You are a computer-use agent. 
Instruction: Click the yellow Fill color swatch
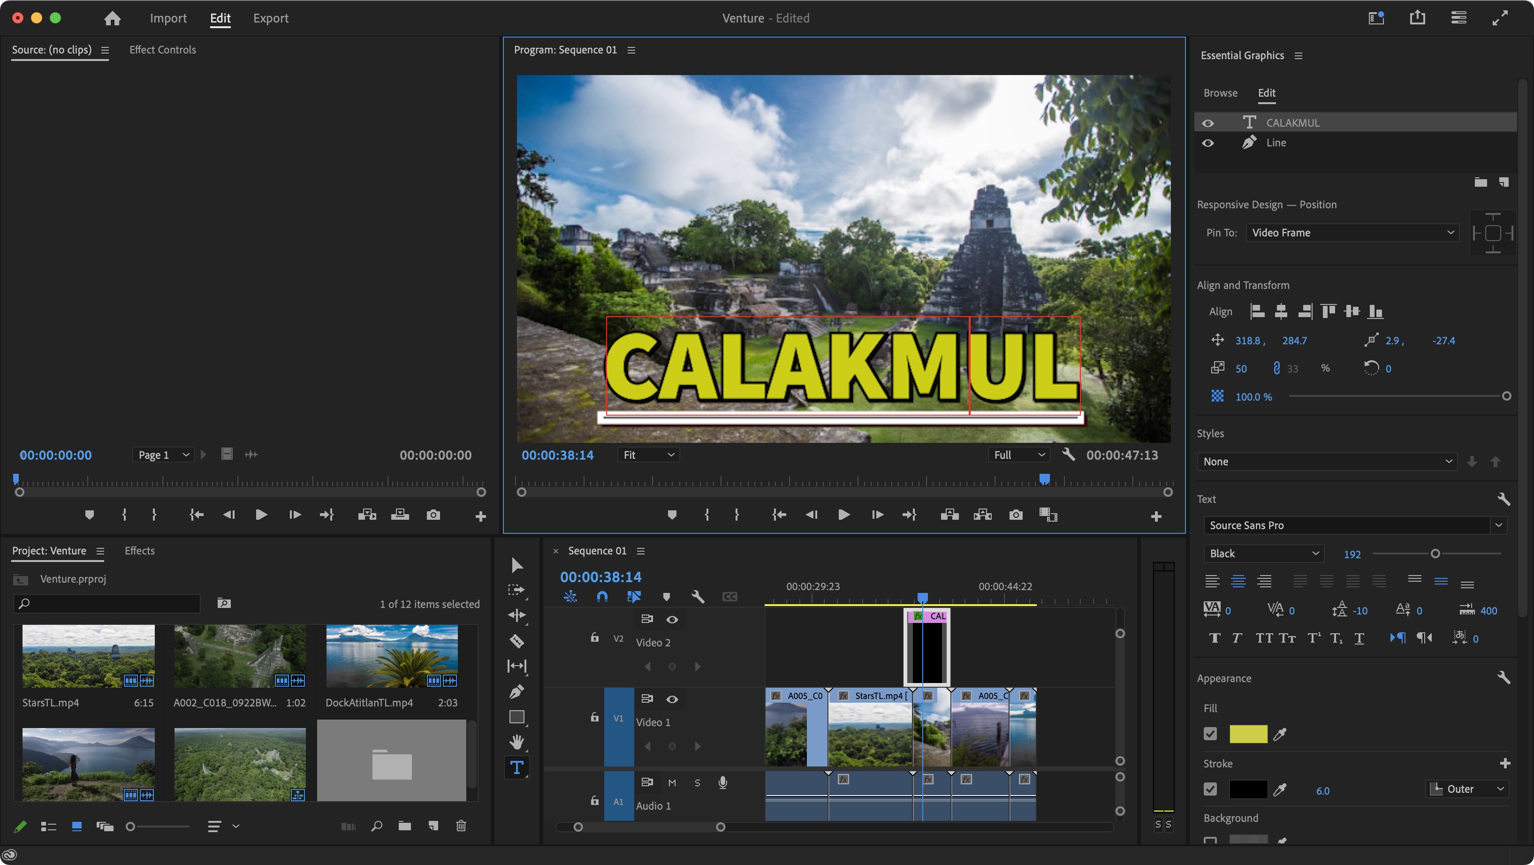(x=1249, y=734)
